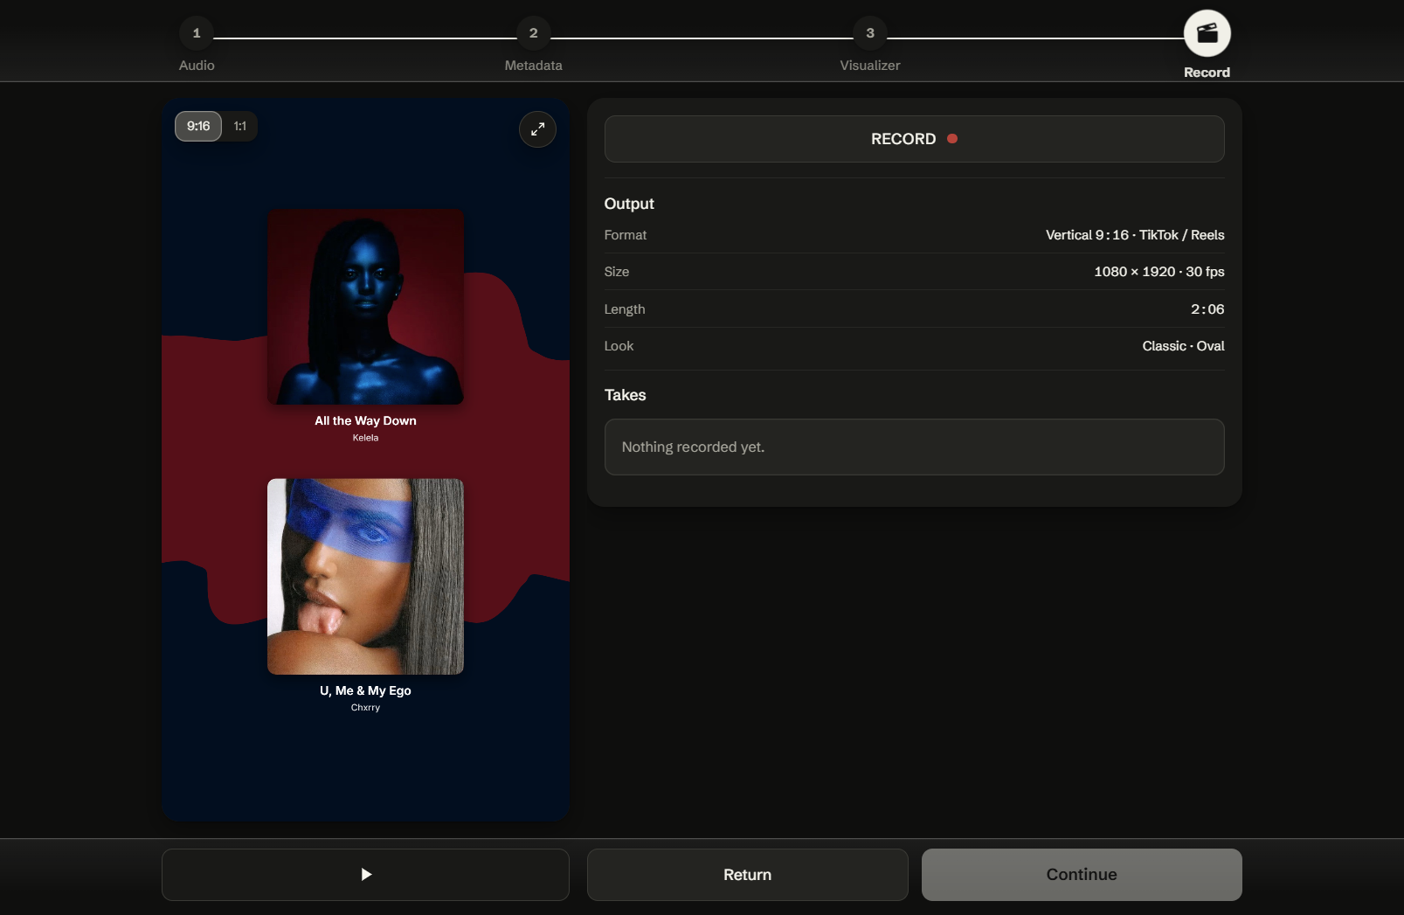1404x915 pixels.
Task: Click the Record step clapperboard icon
Action: (x=1207, y=33)
